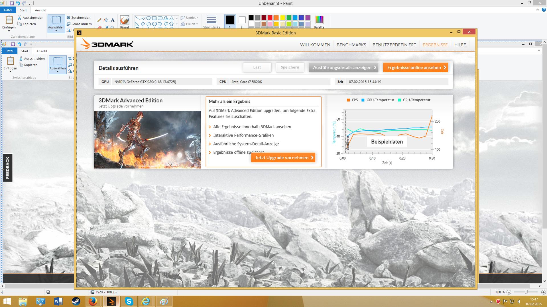
Task: Open Skype from the taskbar
Action: (129, 301)
